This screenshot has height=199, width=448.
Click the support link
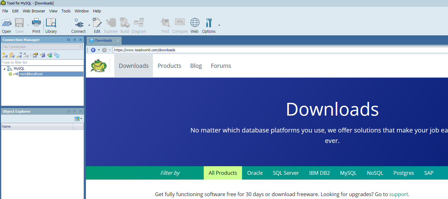click(399, 194)
